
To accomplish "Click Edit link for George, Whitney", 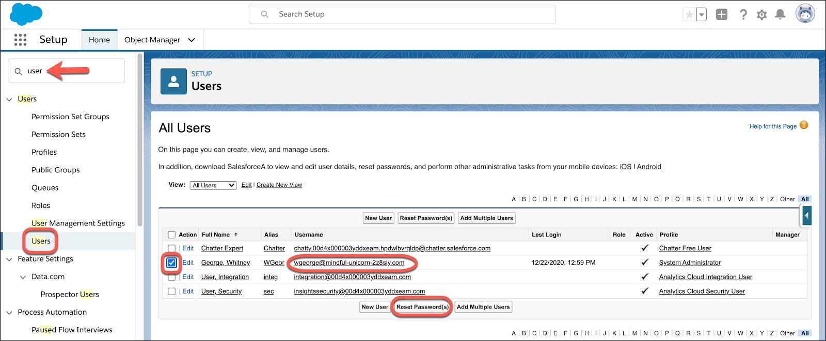I will [x=188, y=263].
